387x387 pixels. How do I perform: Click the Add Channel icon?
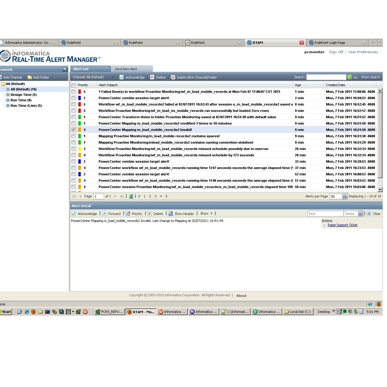(1, 77)
